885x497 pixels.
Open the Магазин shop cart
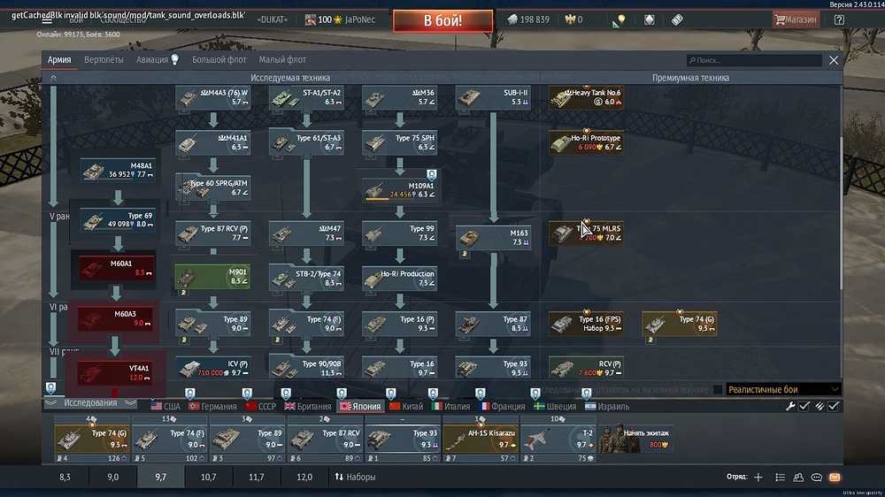click(x=796, y=19)
